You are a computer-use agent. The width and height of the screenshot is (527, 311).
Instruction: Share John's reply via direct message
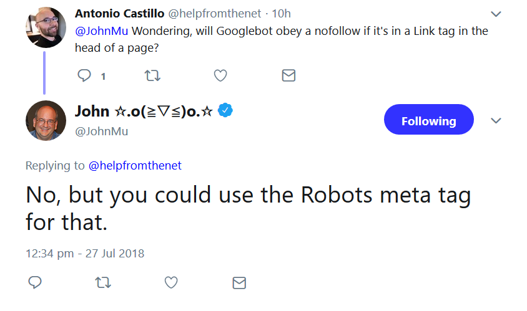coord(239,283)
